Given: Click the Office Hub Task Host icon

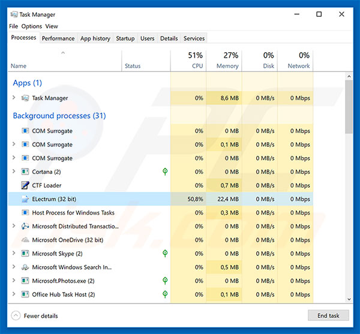Looking at the screenshot, I should [x=25, y=294].
